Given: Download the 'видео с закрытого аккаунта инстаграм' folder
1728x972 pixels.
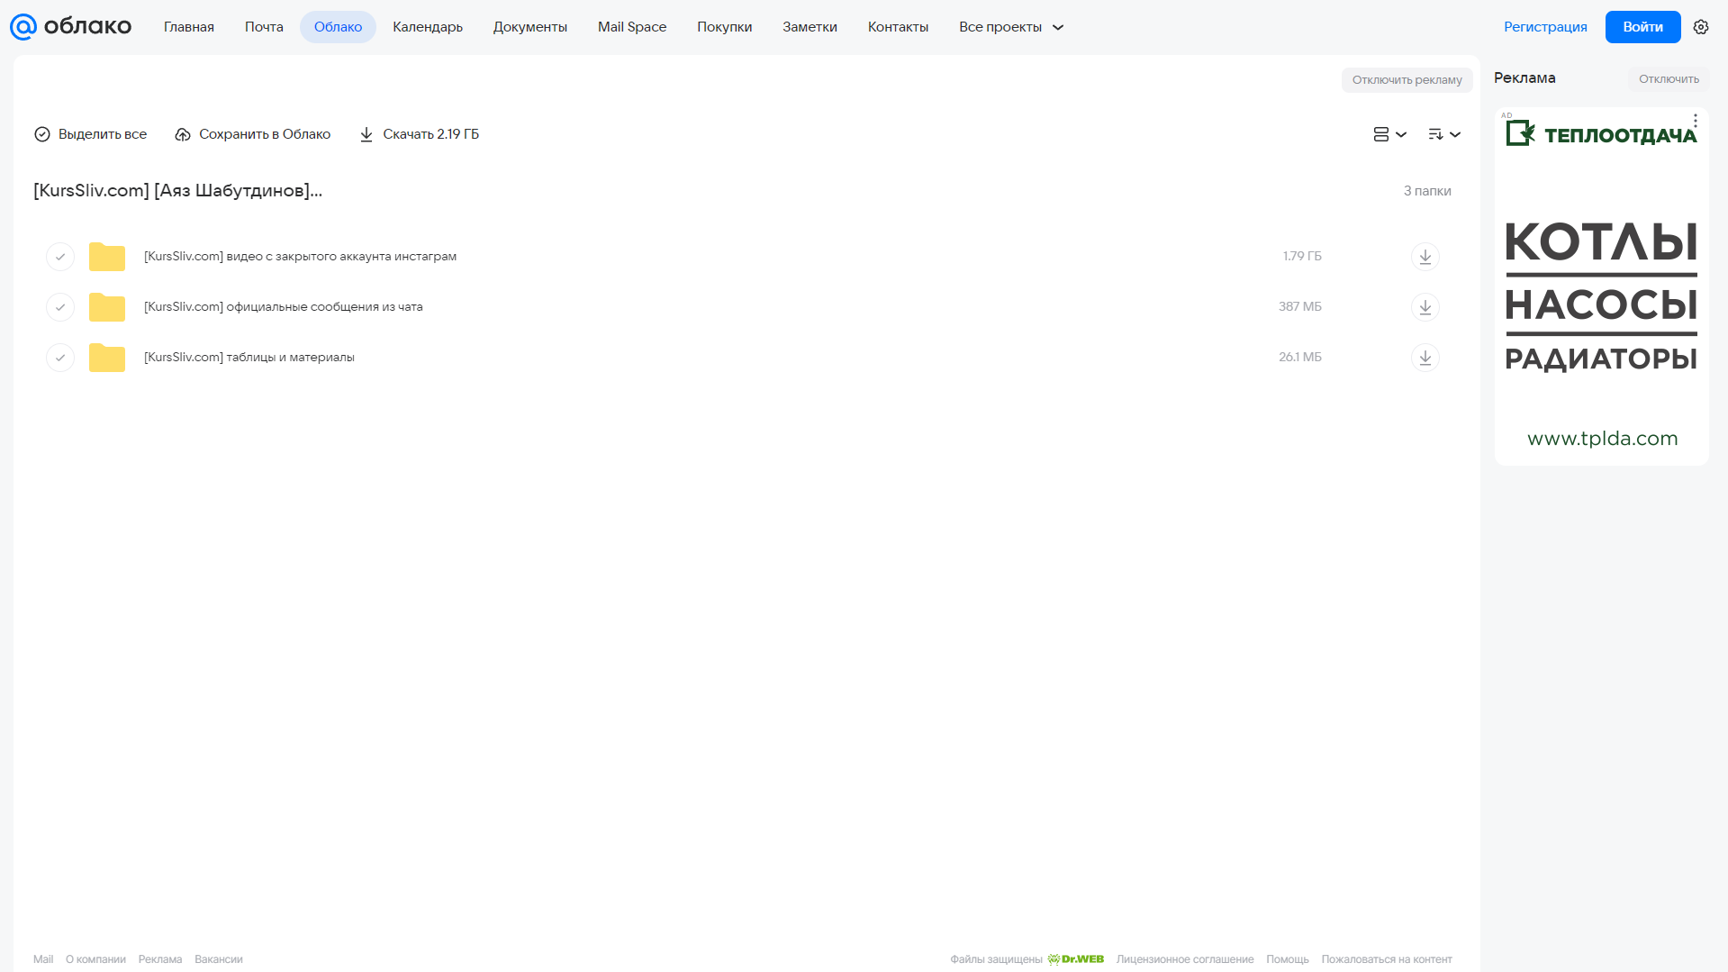Looking at the screenshot, I should click(1425, 257).
